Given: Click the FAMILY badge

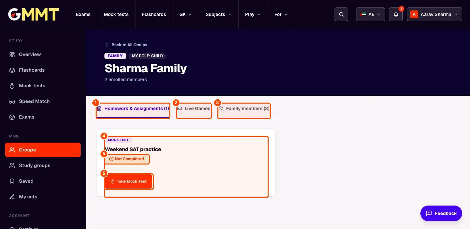Looking at the screenshot, I should (115, 56).
